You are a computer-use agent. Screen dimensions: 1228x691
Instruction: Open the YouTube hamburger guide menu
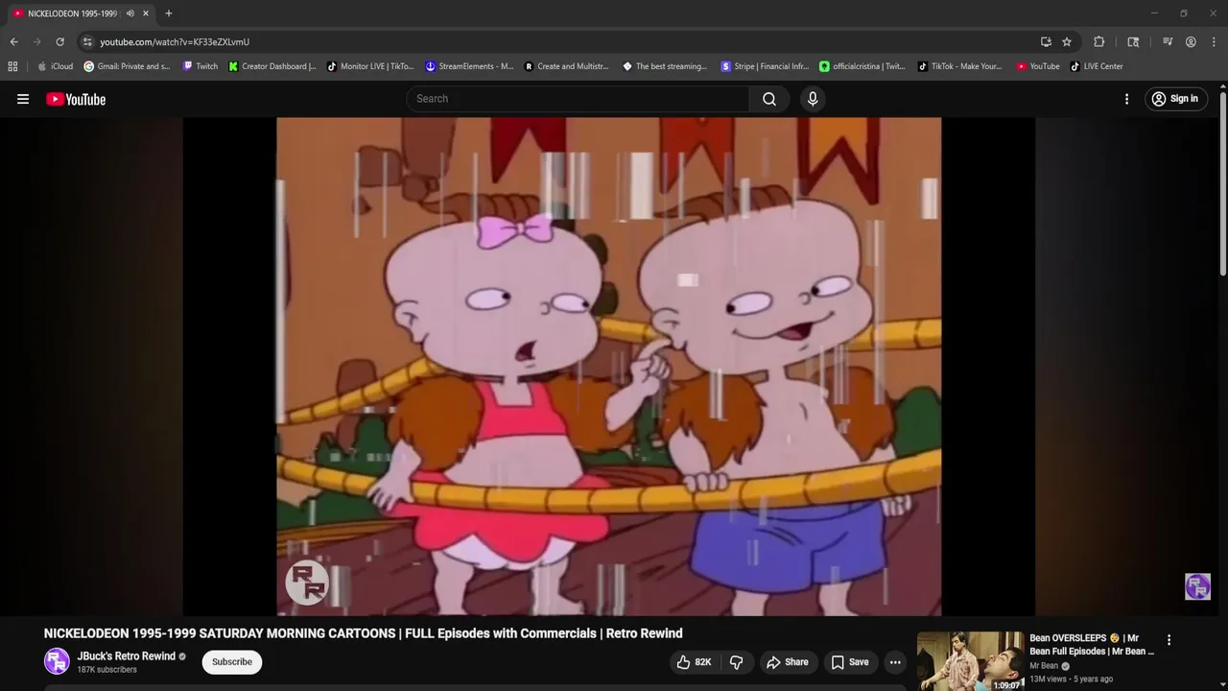coord(23,99)
